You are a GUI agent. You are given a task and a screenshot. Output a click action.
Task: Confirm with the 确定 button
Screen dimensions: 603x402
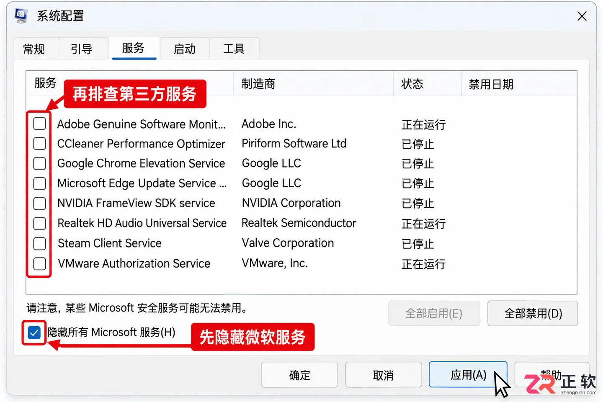coord(299,375)
